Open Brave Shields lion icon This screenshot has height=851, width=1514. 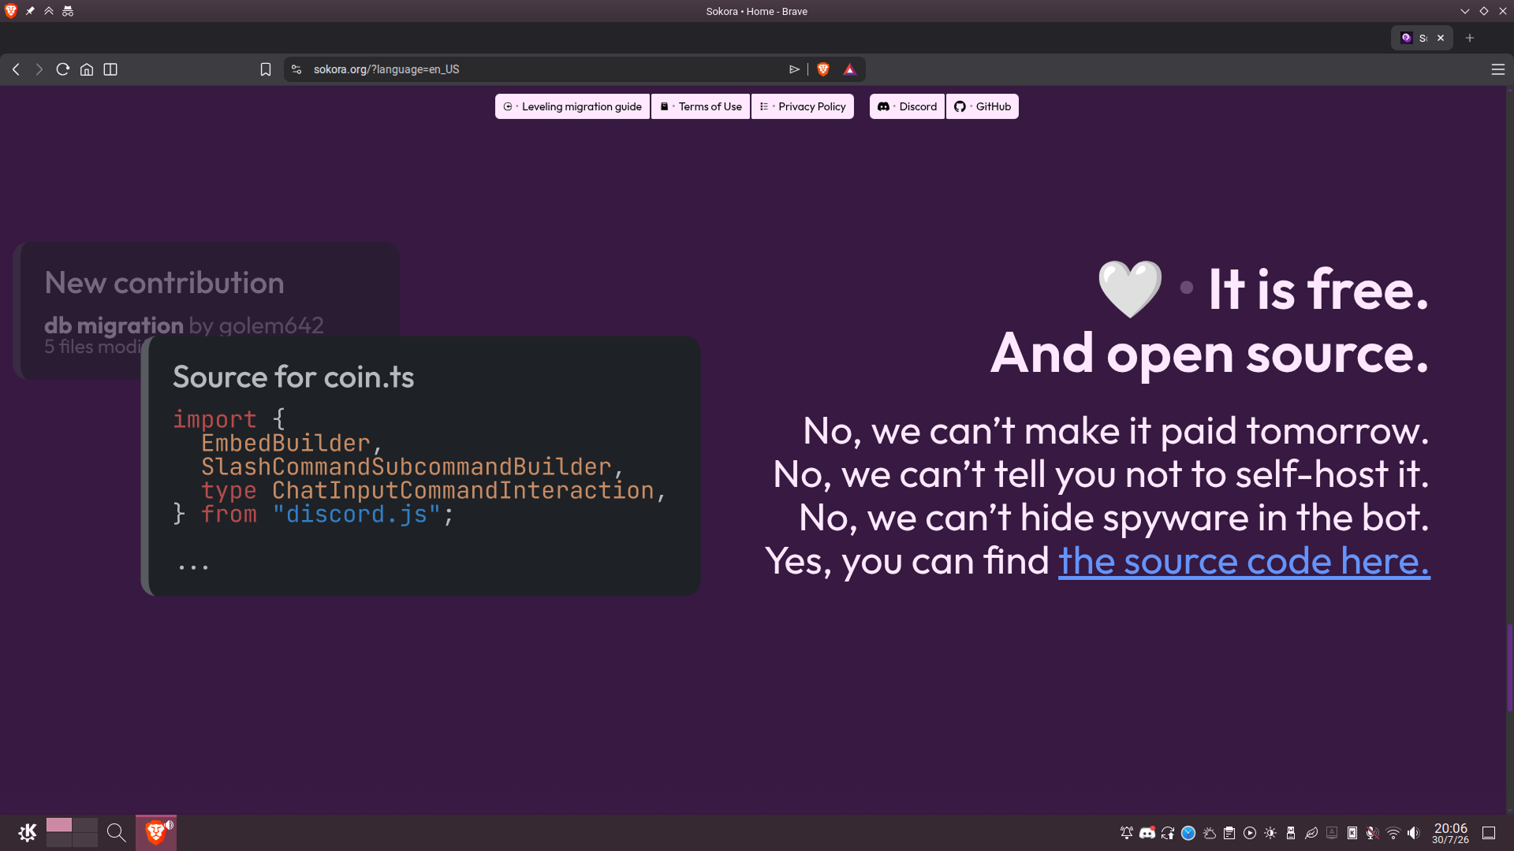[823, 69]
